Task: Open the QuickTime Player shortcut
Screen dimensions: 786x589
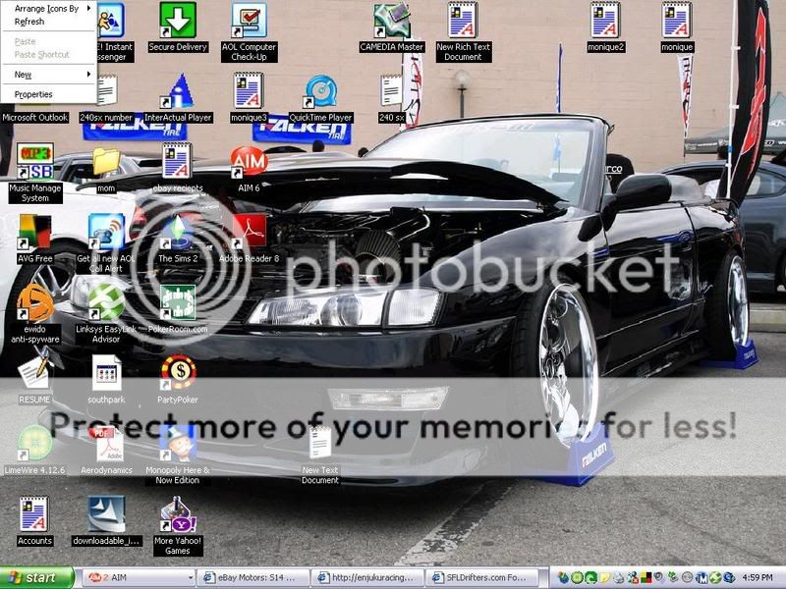Action: click(x=320, y=93)
